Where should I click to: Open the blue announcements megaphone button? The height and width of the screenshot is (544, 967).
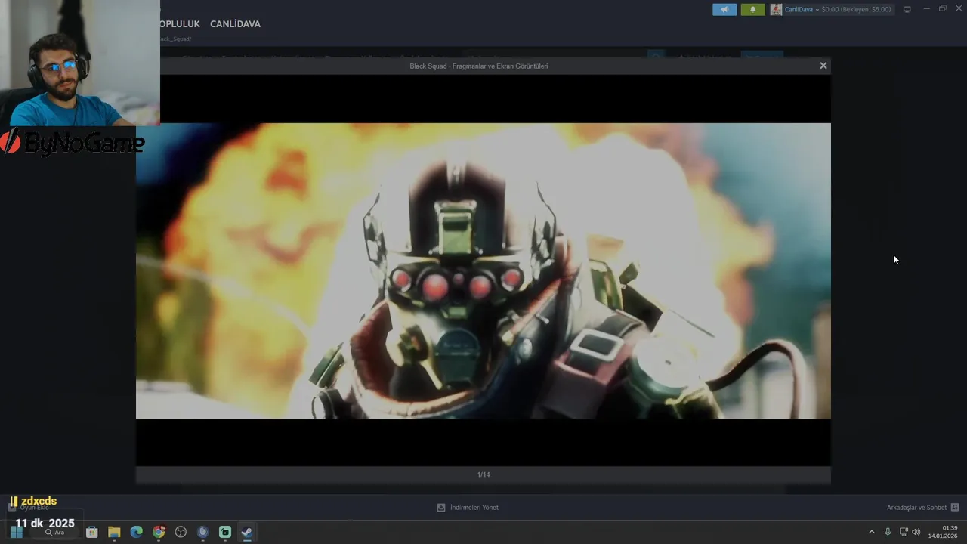724,9
